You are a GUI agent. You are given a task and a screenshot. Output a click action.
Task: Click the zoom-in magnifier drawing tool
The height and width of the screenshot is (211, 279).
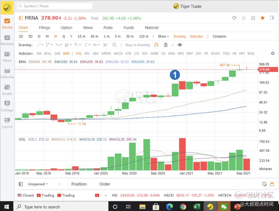point(114,45)
